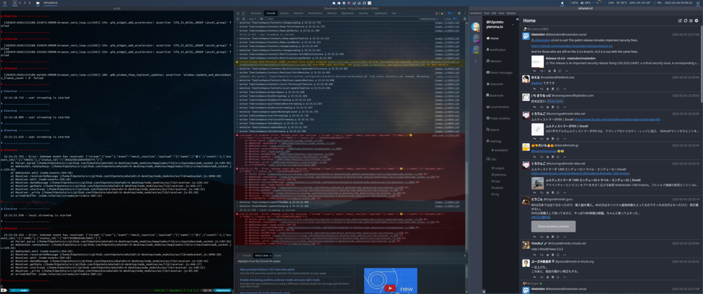Open Favourite in Whalebird side menu
The image size is (703, 294).
click(494, 84)
